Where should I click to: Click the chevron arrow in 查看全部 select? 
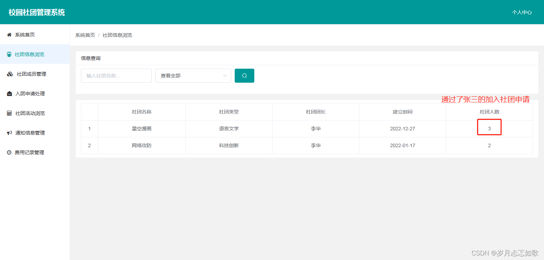[x=225, y=76]
